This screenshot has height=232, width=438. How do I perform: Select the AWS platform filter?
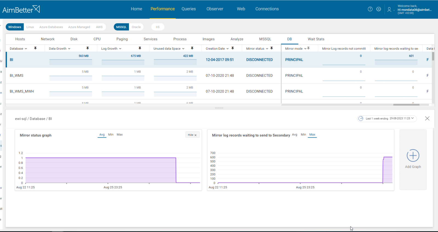[99, 27]
